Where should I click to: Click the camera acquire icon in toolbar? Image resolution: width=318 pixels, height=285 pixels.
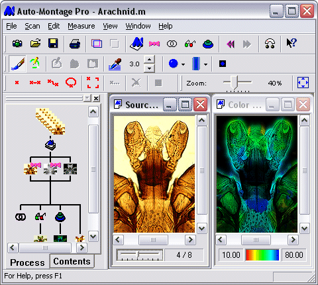pyautogui.click(x=17, y=43)
